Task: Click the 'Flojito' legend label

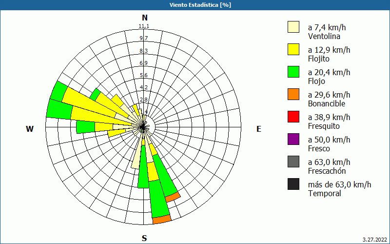Action: click(x=319, y=59)
